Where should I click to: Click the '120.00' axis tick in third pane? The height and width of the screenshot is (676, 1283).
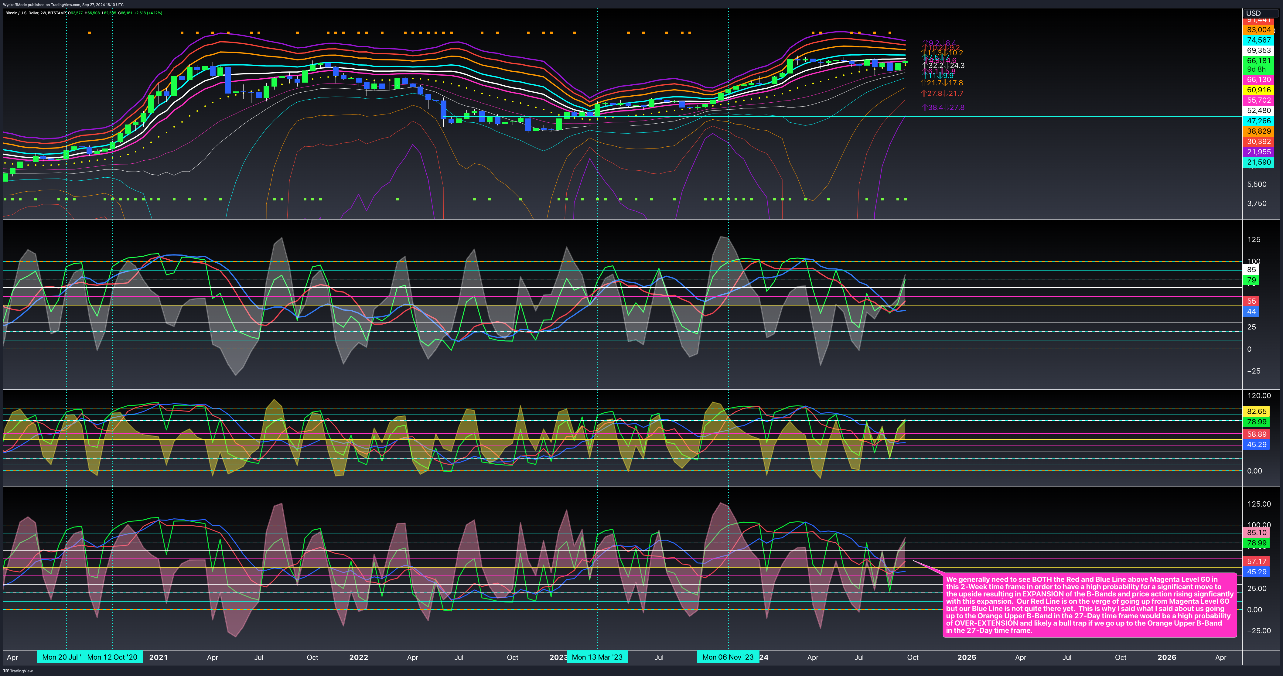[1259, 395]
